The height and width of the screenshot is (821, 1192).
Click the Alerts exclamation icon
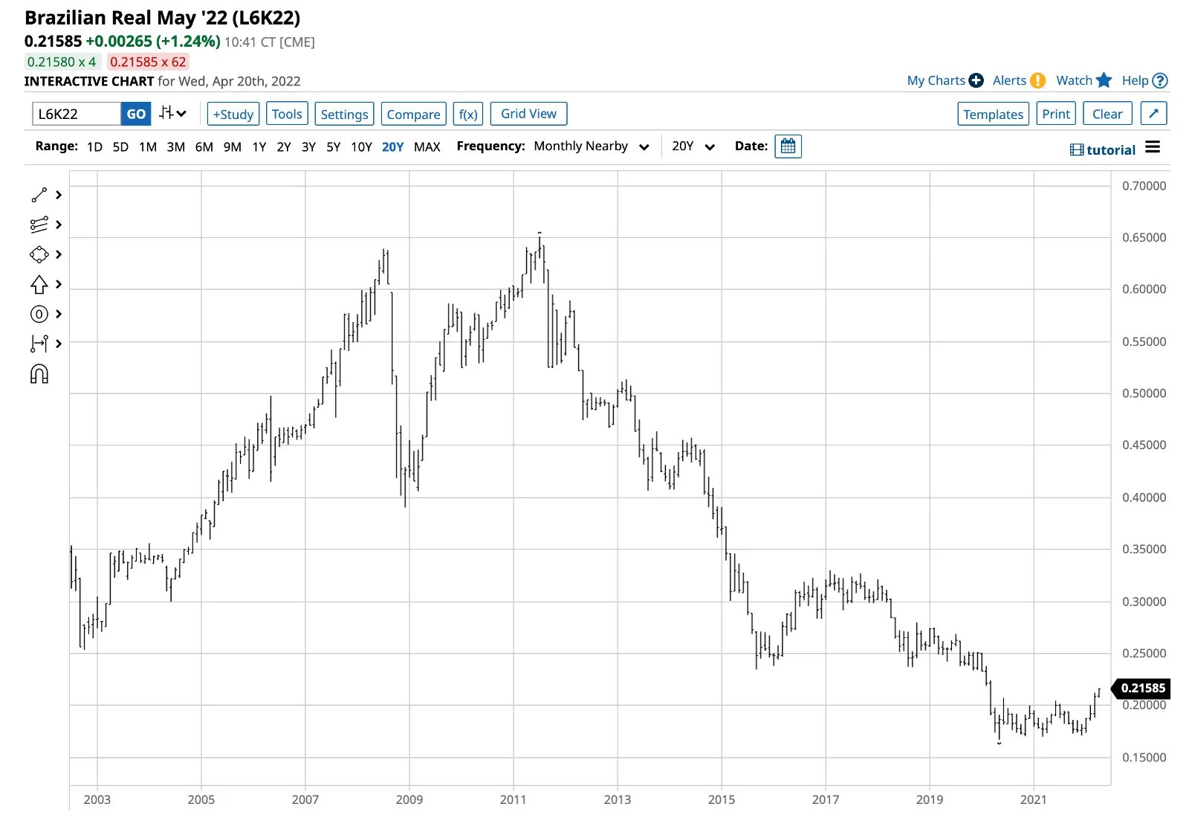coord(1038,80)
